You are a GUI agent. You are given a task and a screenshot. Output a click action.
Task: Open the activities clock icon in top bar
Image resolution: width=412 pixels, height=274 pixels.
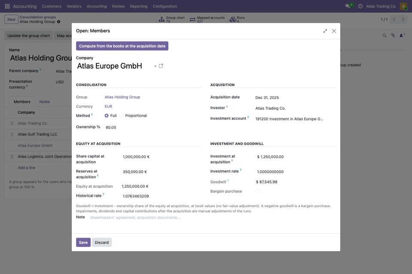coord(360,6)
